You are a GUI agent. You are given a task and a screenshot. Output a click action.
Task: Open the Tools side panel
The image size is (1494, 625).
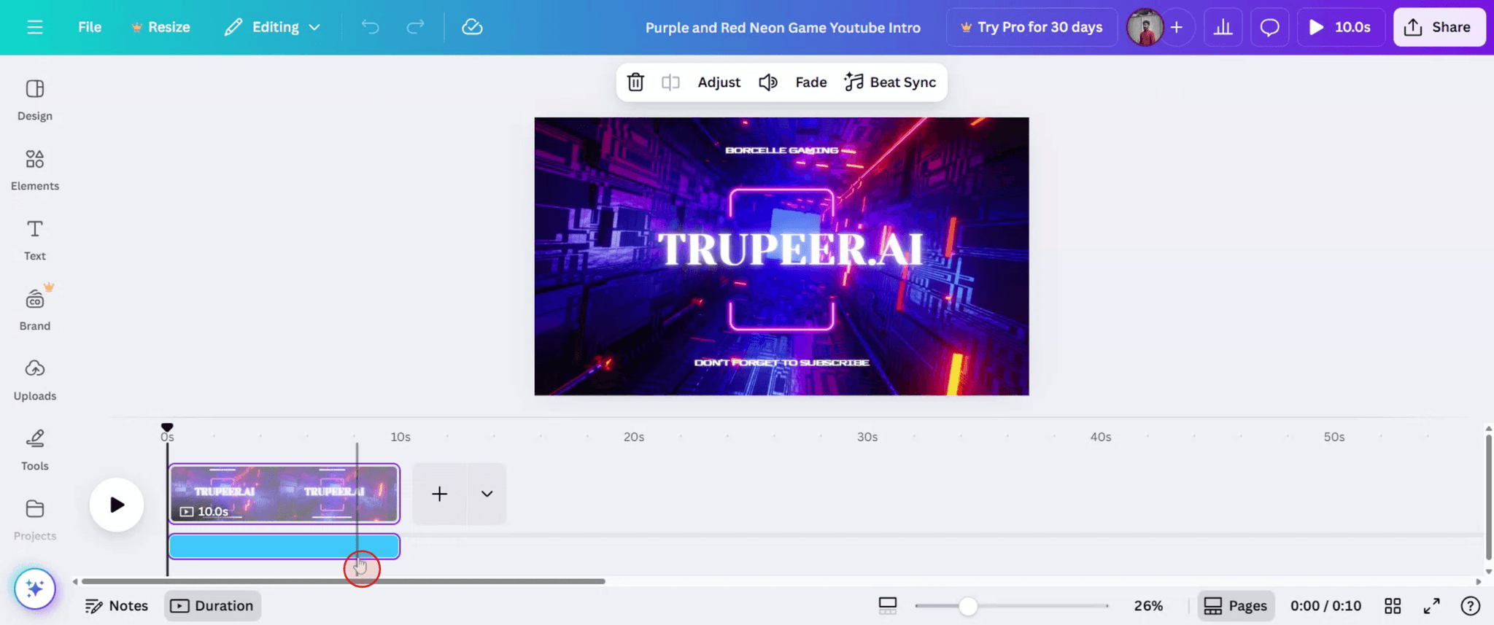tap(35, 451)
